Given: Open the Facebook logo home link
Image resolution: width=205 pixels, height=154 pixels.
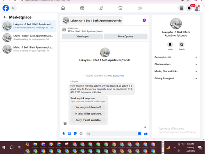Looking at the screenshot, I should tap(6, 8).
